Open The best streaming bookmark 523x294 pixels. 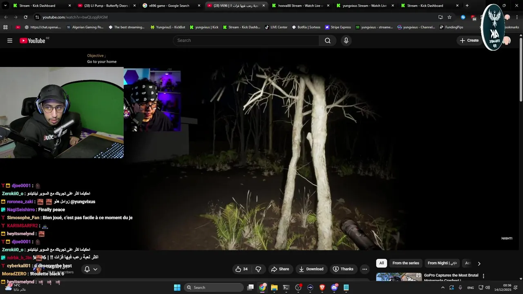pos(127,27)
